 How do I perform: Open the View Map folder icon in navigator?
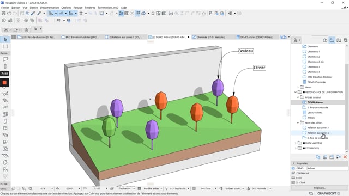click(x=332, y=40)
